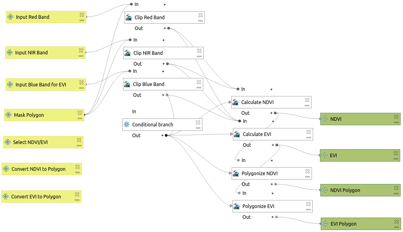The height and width of the screenshot is (232, 403).
Task: Click the GDAL icon on Polygonize EVI
Action: tap(236, 206)
